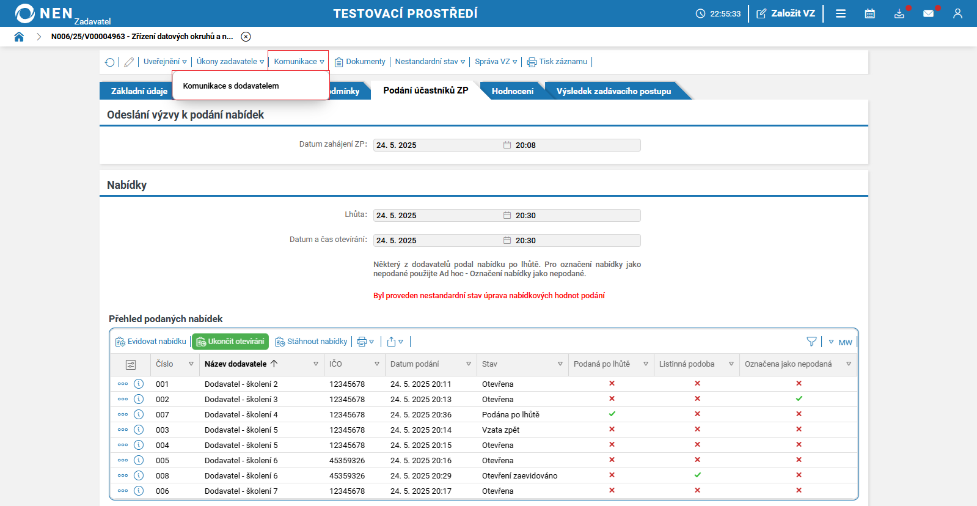
Task: Click the filter funnel icon above table
Action: [x=811, y=342]
